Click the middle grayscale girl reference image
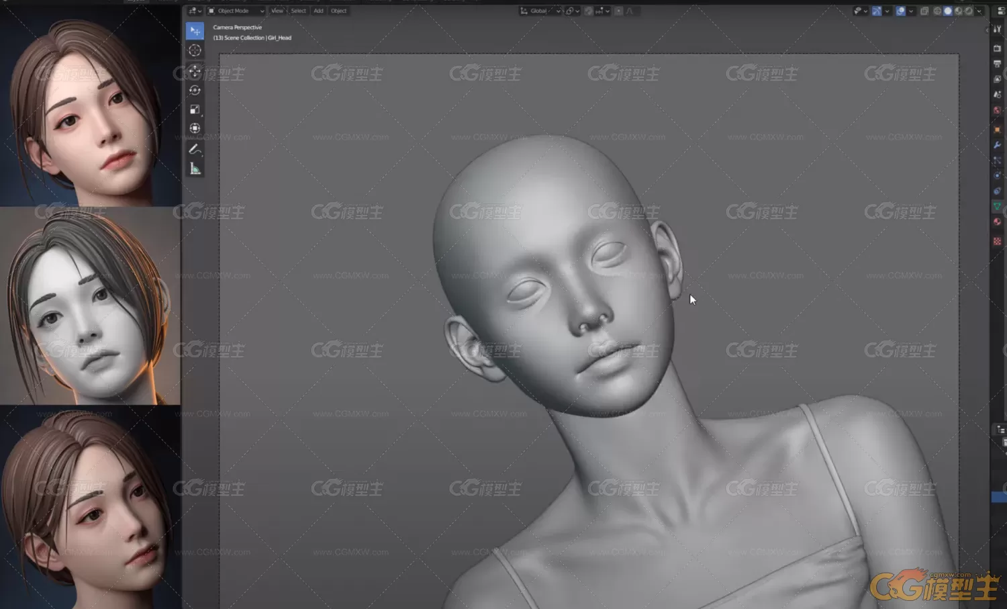This screenshot has width=1007, height=609. click(90, 306)
